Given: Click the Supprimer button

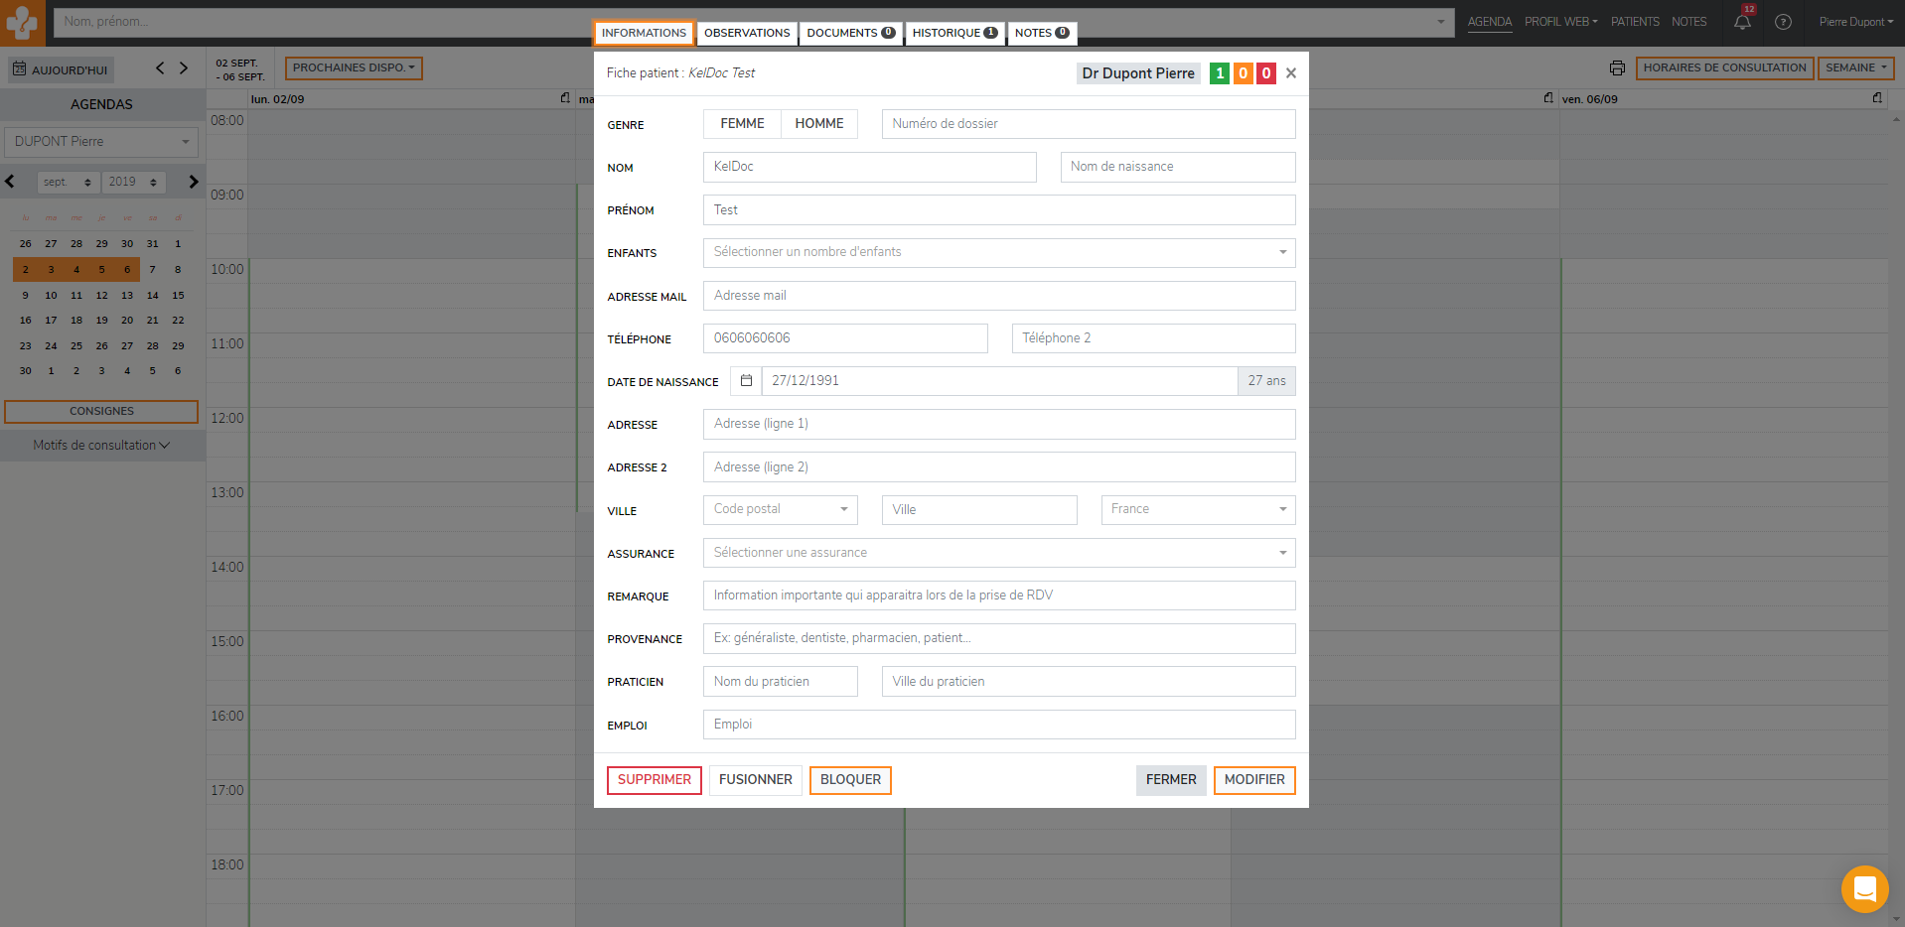Looking at the screenshot, I should [654, 780].
